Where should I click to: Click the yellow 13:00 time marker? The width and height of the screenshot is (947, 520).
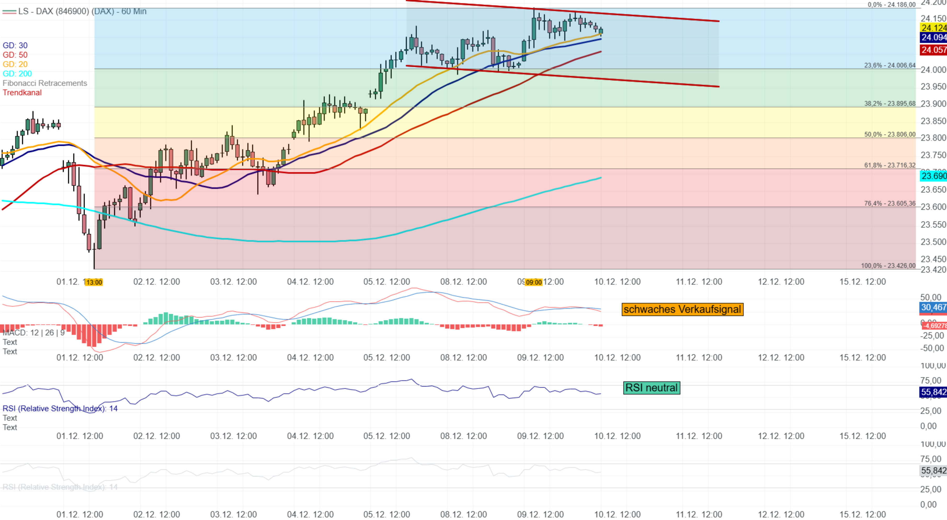point(94,282)
